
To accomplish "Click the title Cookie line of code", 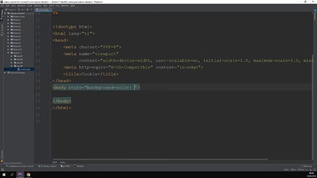I will [91, 74].
